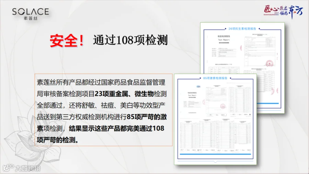Click the bold 23项重金属、微生物 text

pos(124,94)
